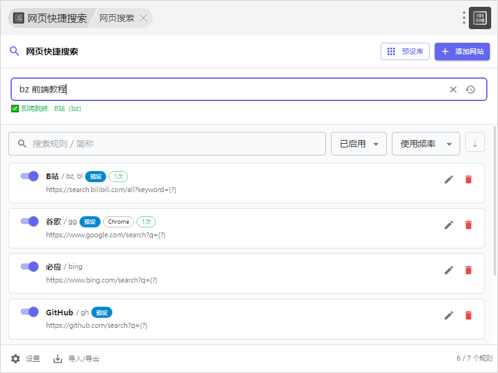Clear the search input with X icon

pos(453,89)
